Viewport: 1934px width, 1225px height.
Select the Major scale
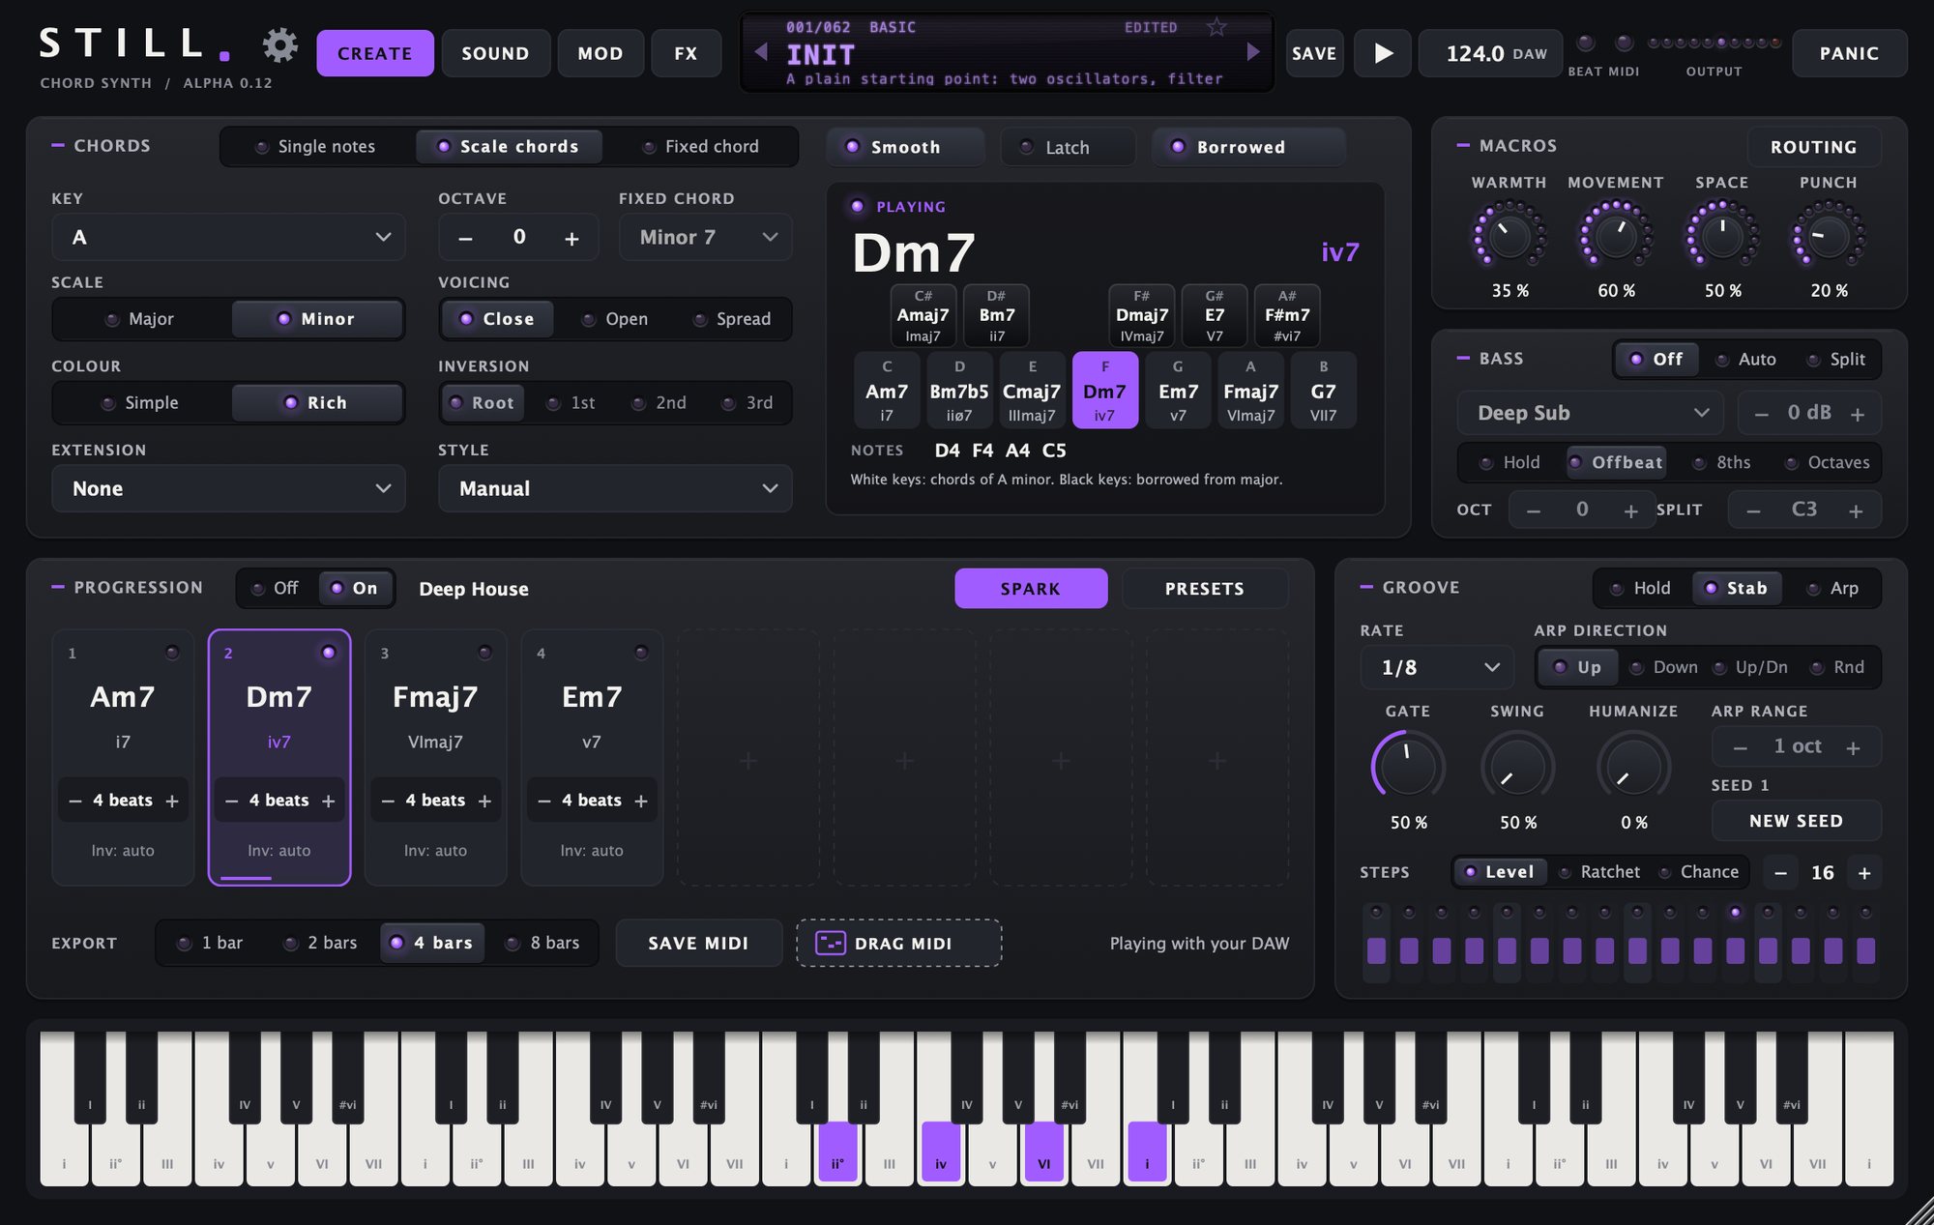coord(141,319)
